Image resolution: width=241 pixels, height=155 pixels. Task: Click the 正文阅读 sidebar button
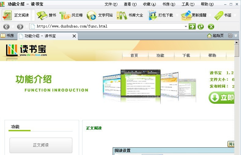coord(41,145)
